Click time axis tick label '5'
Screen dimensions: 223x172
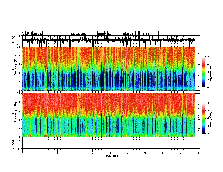110,153
